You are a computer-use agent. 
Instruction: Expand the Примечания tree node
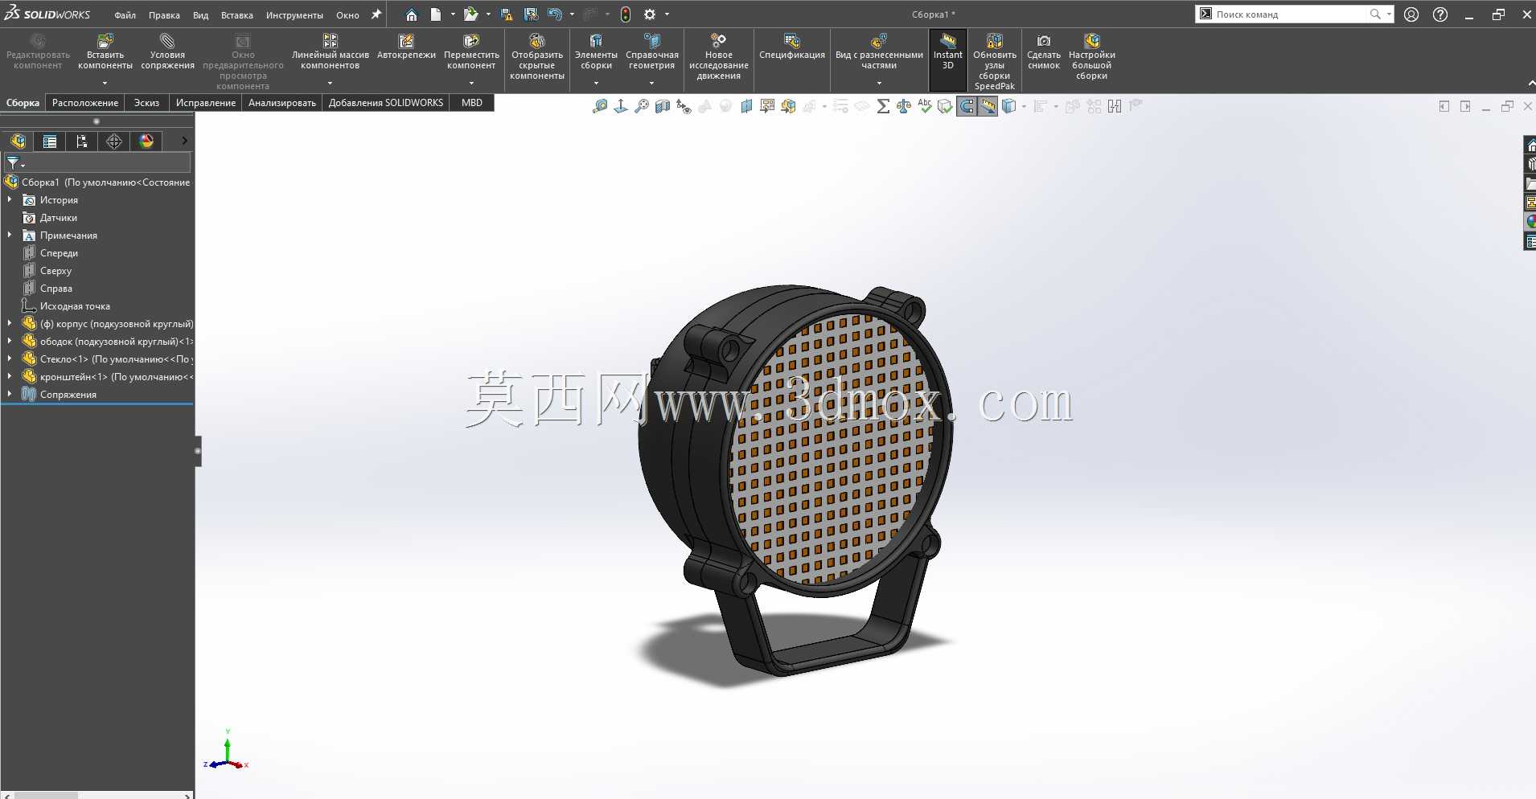coord(10,235)
